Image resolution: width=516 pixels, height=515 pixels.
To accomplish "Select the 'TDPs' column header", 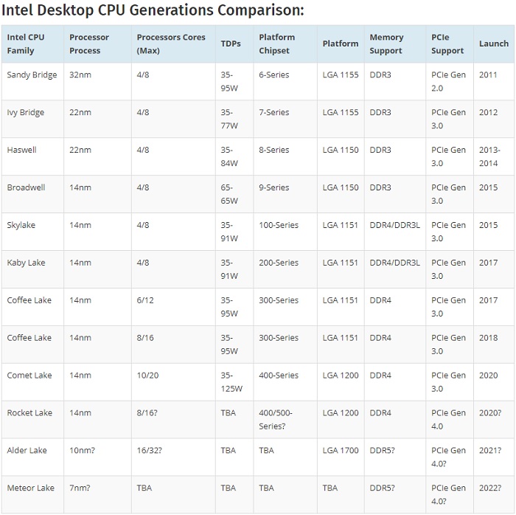I will [x=231, y=44].
